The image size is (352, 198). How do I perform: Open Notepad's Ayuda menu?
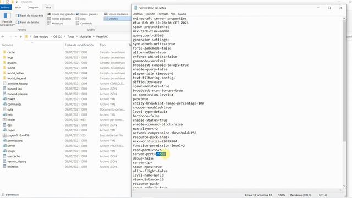click(x=182, y=14)
